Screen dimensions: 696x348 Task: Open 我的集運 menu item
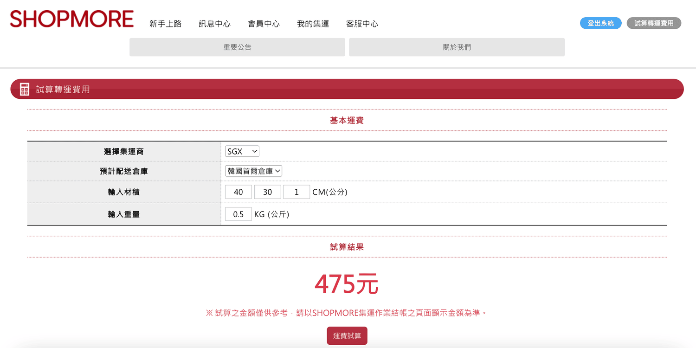click(x=313, y=24)
